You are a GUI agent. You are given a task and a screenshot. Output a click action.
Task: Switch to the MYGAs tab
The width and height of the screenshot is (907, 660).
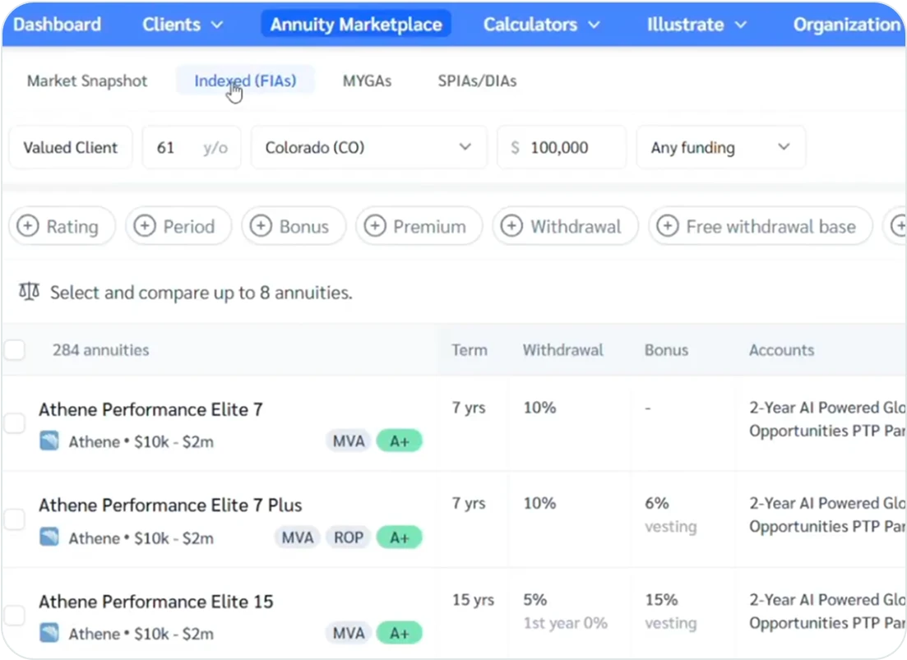tap(367, 81)
